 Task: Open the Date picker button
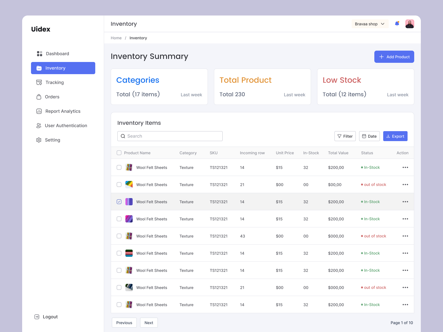click(369, 136)
